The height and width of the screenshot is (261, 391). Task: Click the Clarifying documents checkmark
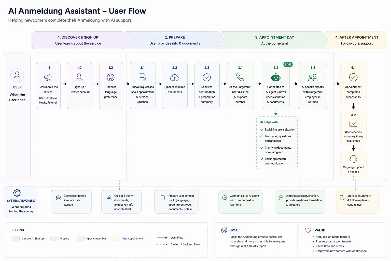[x=262, y=147]
